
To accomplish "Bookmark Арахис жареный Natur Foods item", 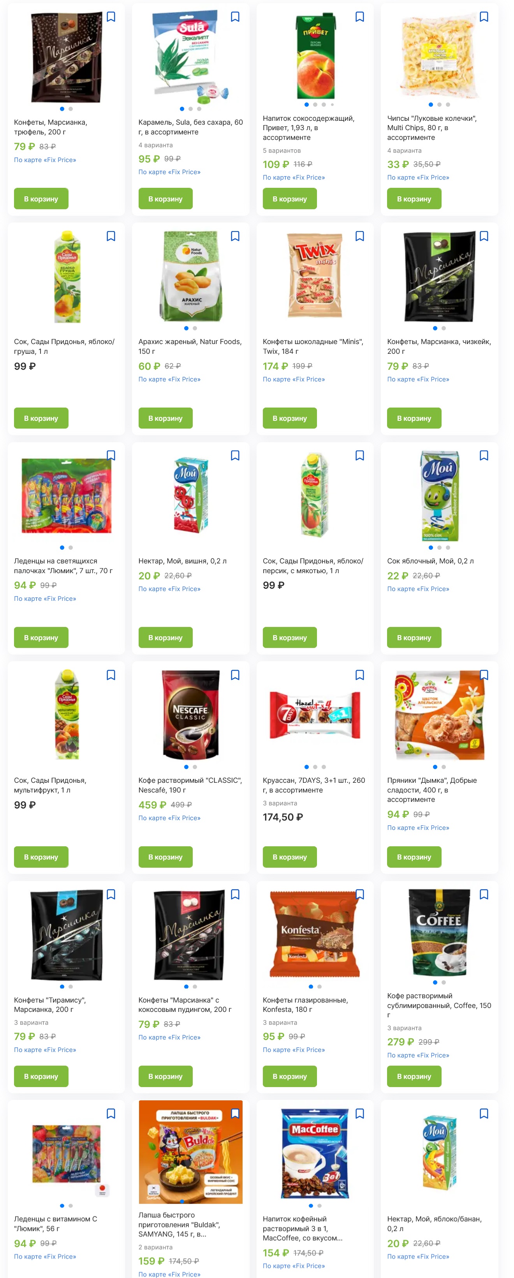I will point(236,236).
